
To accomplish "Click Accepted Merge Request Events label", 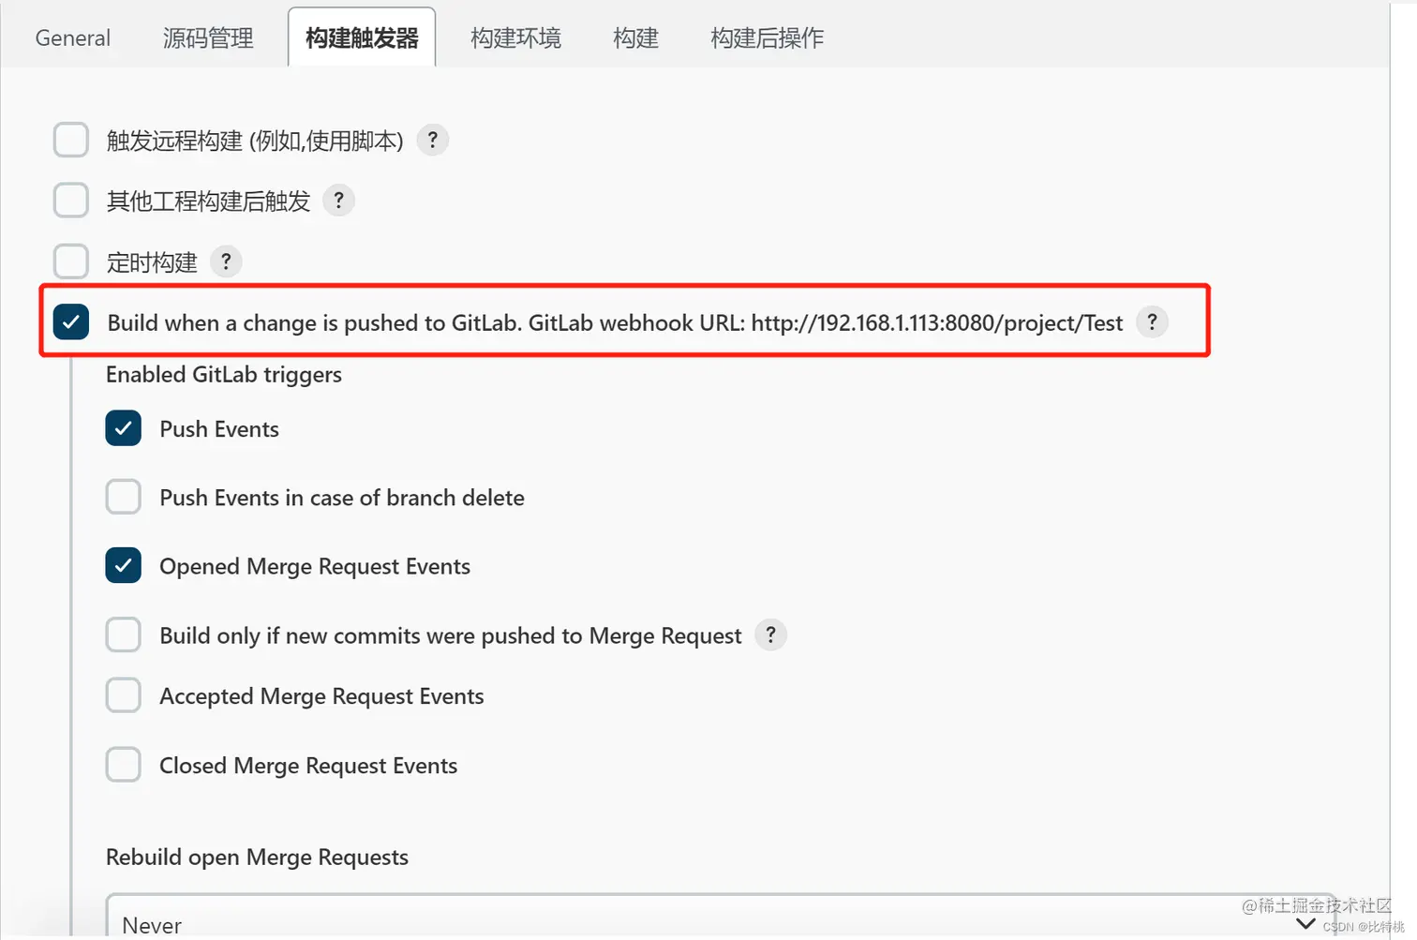I will (x=321, y=696).
